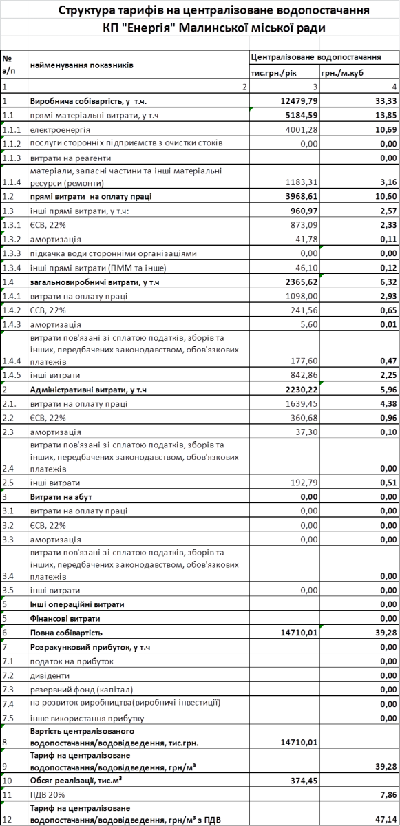Select the 'Централізоване водопостачання' column header
Screen dimensions: 400x826
coord(324,58)
